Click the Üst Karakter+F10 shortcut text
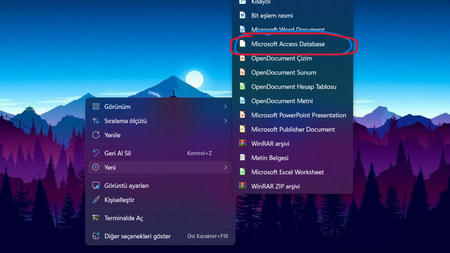The image size is (450, 253). [x=208, y=236]
